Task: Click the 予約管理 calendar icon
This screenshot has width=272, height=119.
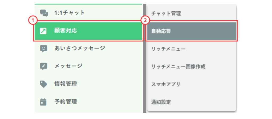Action: click(43, 102)
